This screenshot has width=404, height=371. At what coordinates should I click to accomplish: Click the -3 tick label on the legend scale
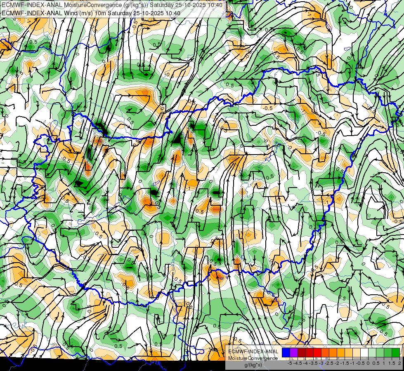tap(321, 363)
